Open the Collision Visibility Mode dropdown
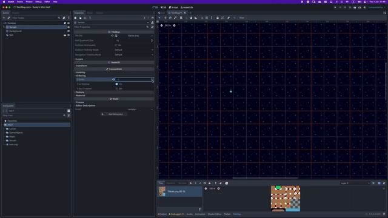The height and width of the screenshot is (218, 388). click(x=134, y=50)
